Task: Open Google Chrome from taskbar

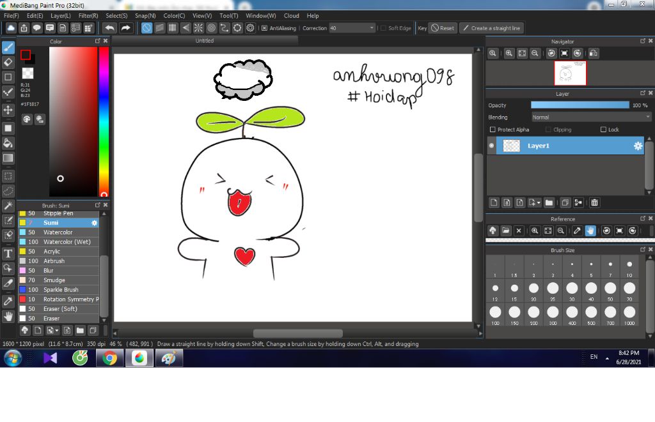Action: click(x=110, y=358)
